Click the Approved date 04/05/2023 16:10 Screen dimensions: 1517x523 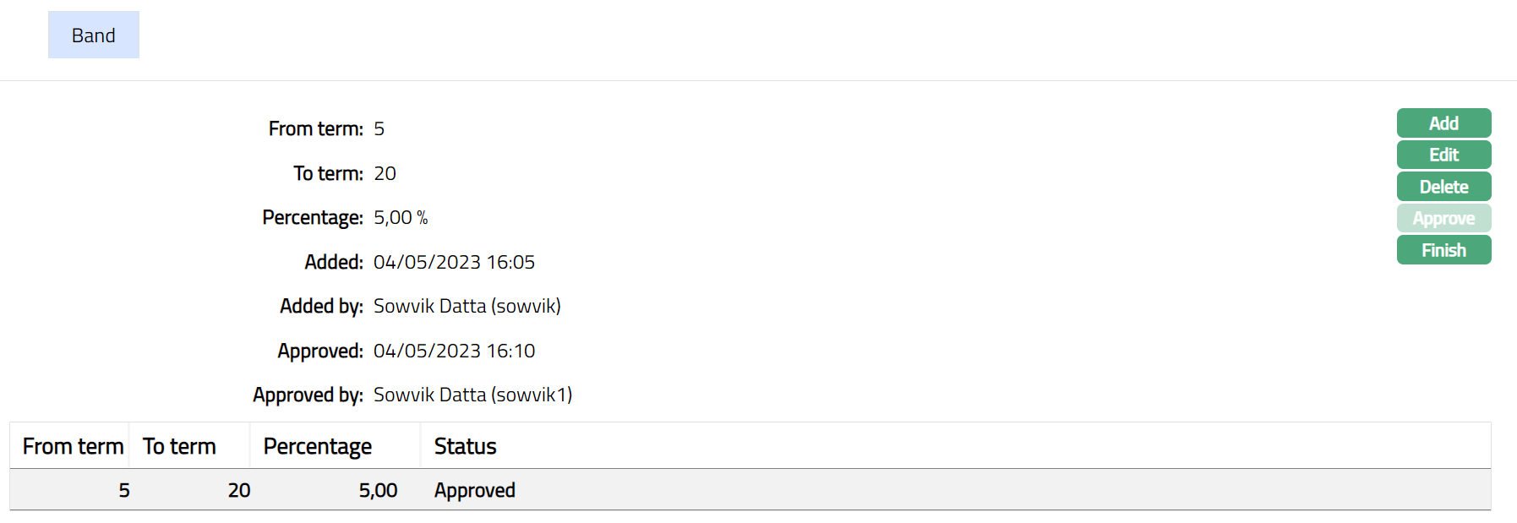[454, 351]
